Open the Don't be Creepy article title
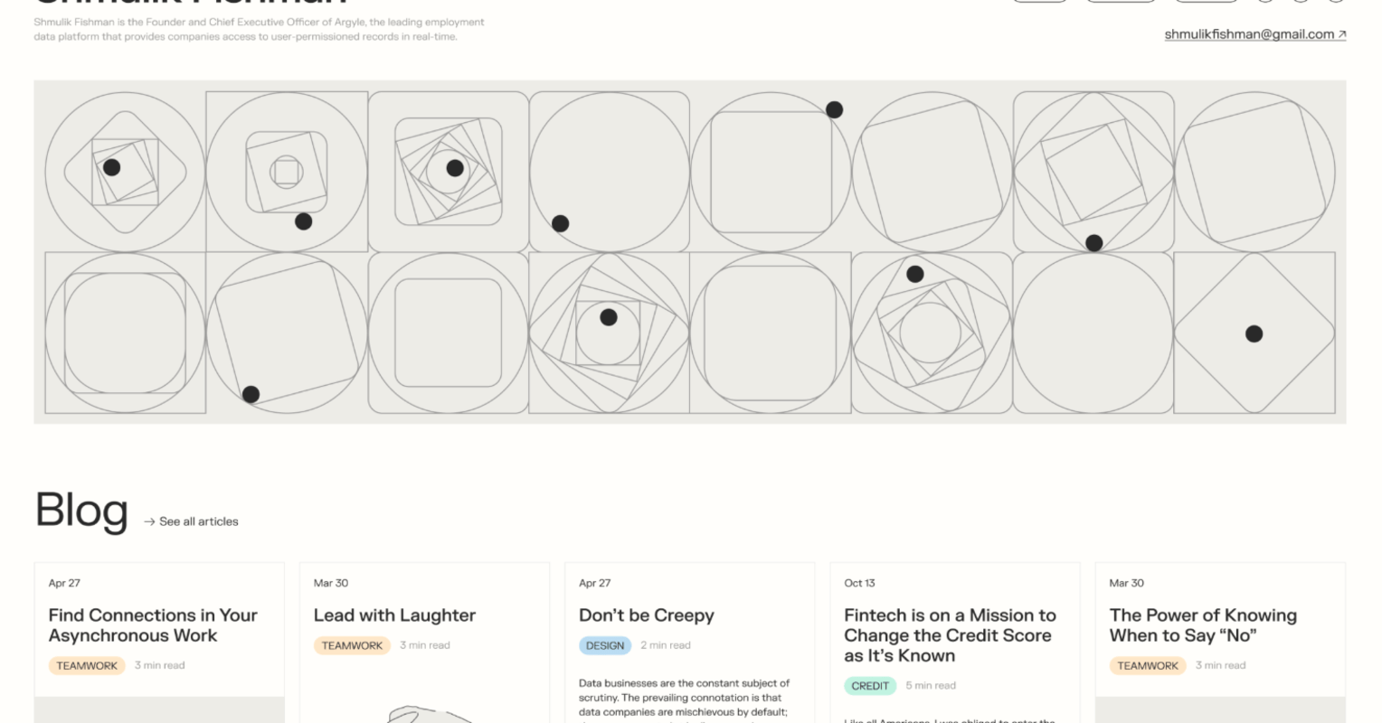1382x723 pixels. [x=647, y=615]
